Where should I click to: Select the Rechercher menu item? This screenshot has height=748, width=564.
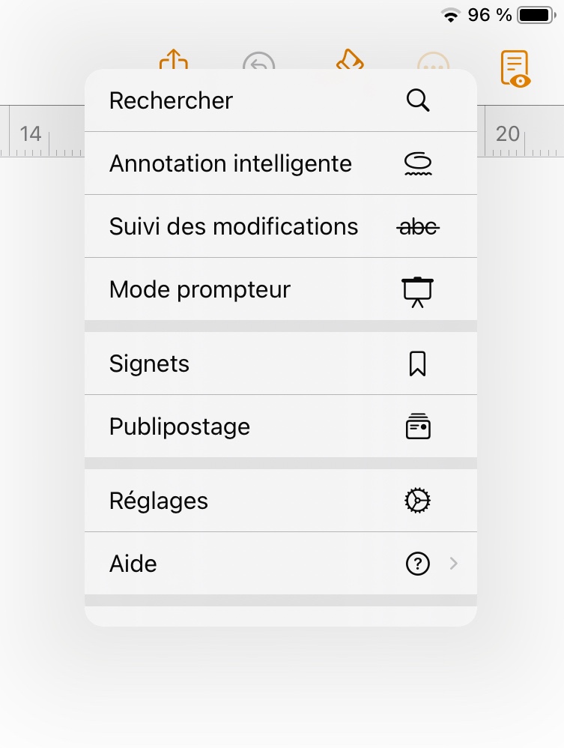(x=172, y=100)
